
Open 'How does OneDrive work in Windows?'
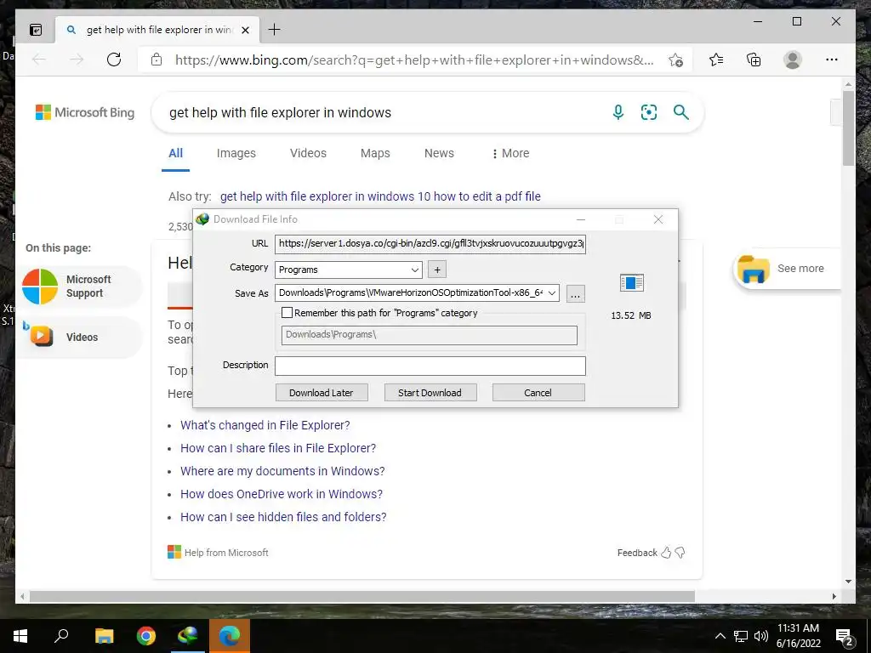point(281,494)
